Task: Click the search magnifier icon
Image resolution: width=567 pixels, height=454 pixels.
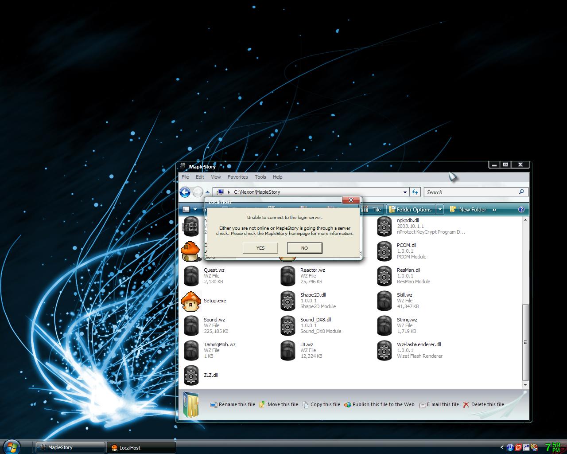Action: click(521, 192)
